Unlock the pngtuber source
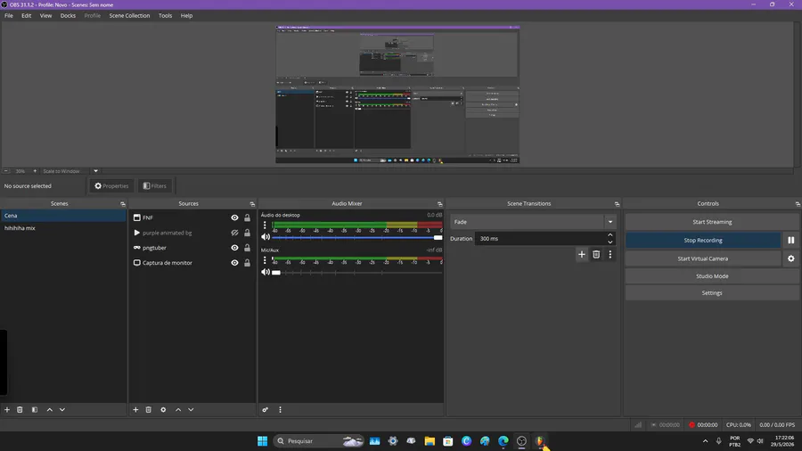 [247, 248]
